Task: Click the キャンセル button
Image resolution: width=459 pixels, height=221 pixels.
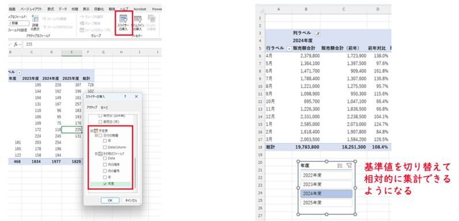Action: (131, 200)
